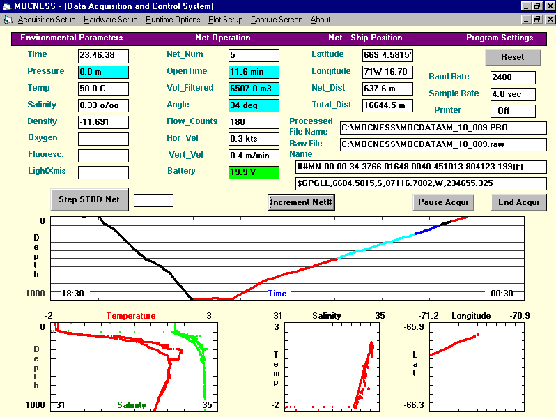Click the OpenTime field showing 11.6 min
This screenshot has width=556, height=417.
pyautogui.click(x=254, y=72)
